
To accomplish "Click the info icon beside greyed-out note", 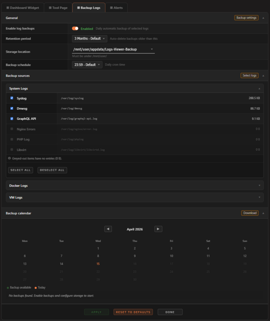I will 9,158.
